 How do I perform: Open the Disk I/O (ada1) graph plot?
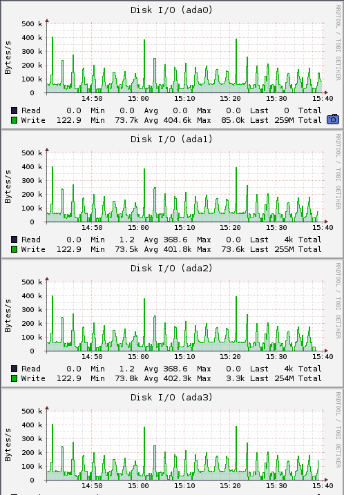click(185, 187)
